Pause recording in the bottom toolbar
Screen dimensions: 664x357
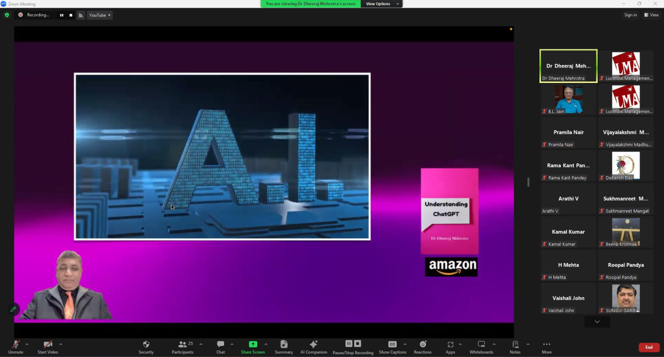coord(349,344)
